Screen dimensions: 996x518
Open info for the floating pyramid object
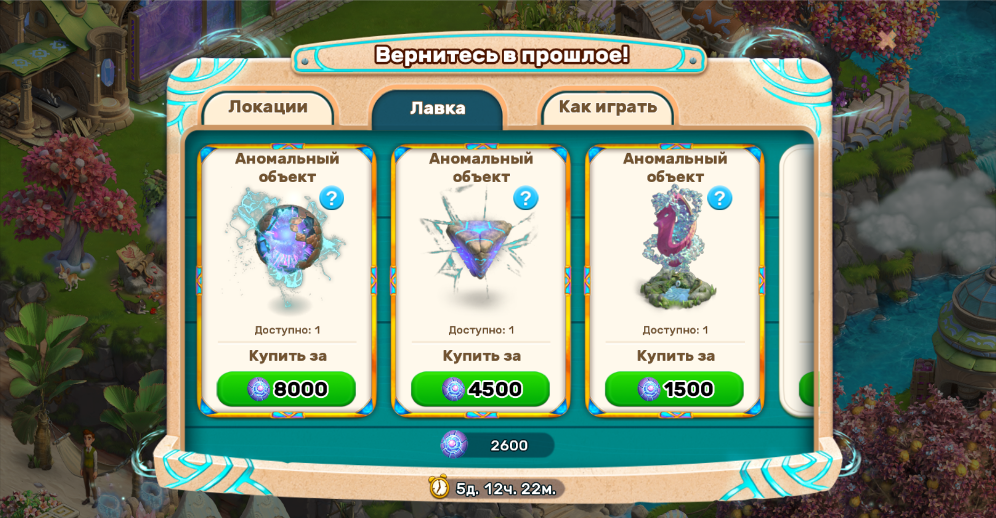click(525, 198)
